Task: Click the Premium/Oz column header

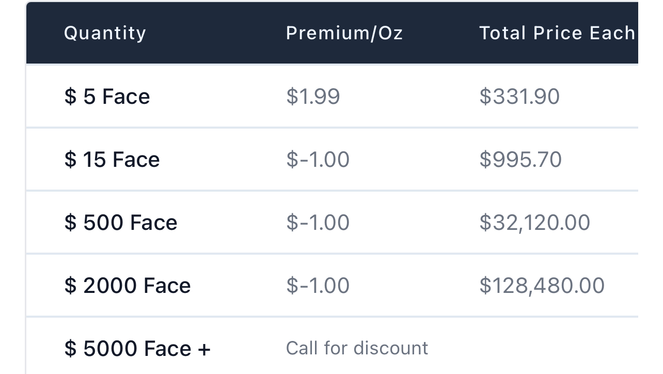Action: [x=344, y=33]
